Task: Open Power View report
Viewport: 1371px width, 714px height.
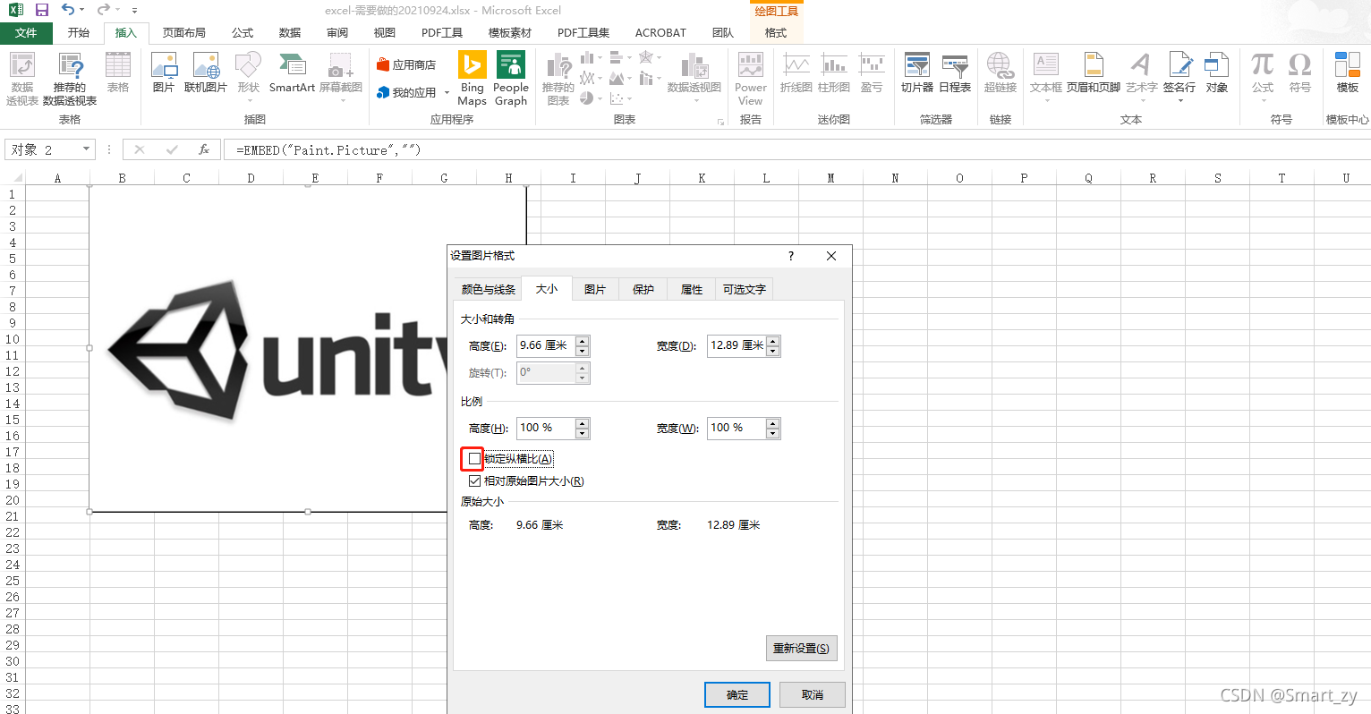Action: coord(751,79)
